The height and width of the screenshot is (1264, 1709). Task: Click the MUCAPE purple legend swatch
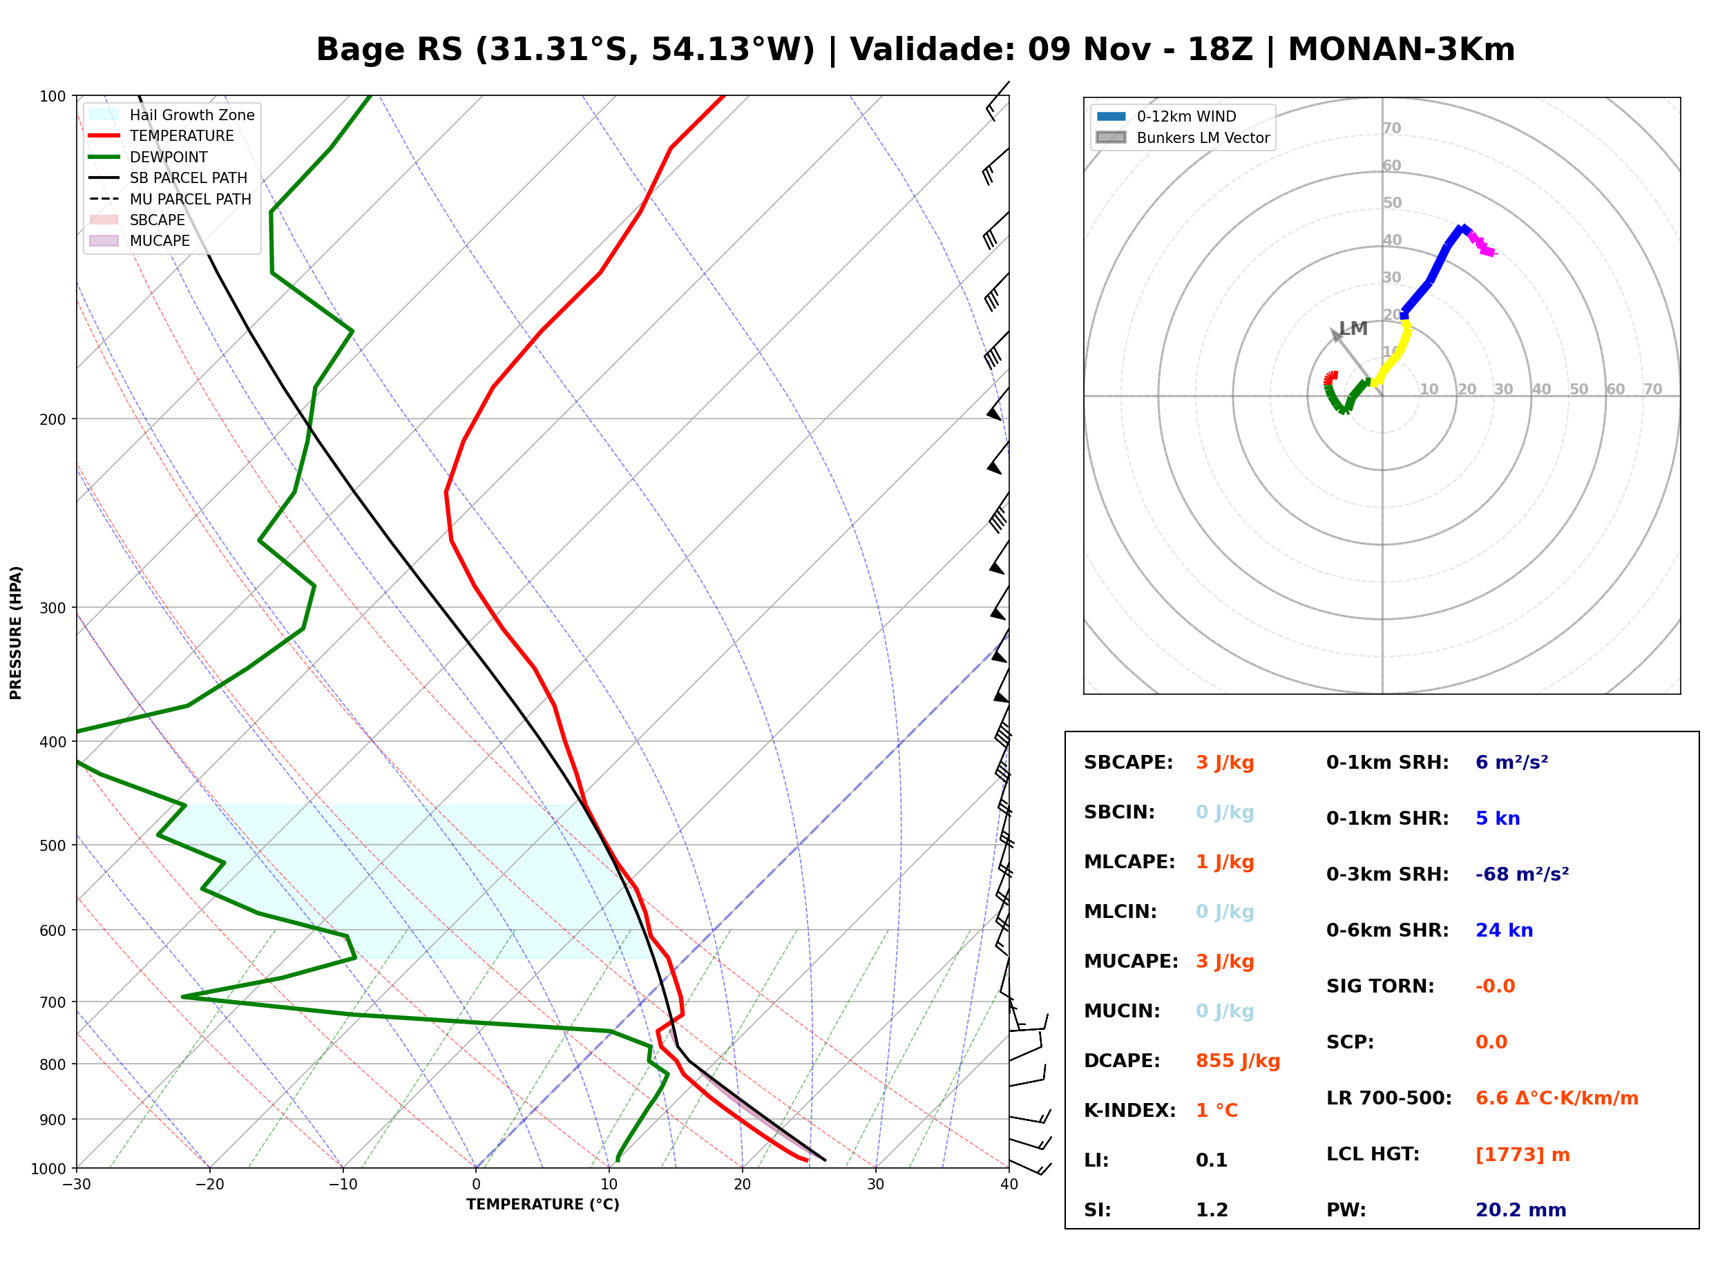pos(104,240)
